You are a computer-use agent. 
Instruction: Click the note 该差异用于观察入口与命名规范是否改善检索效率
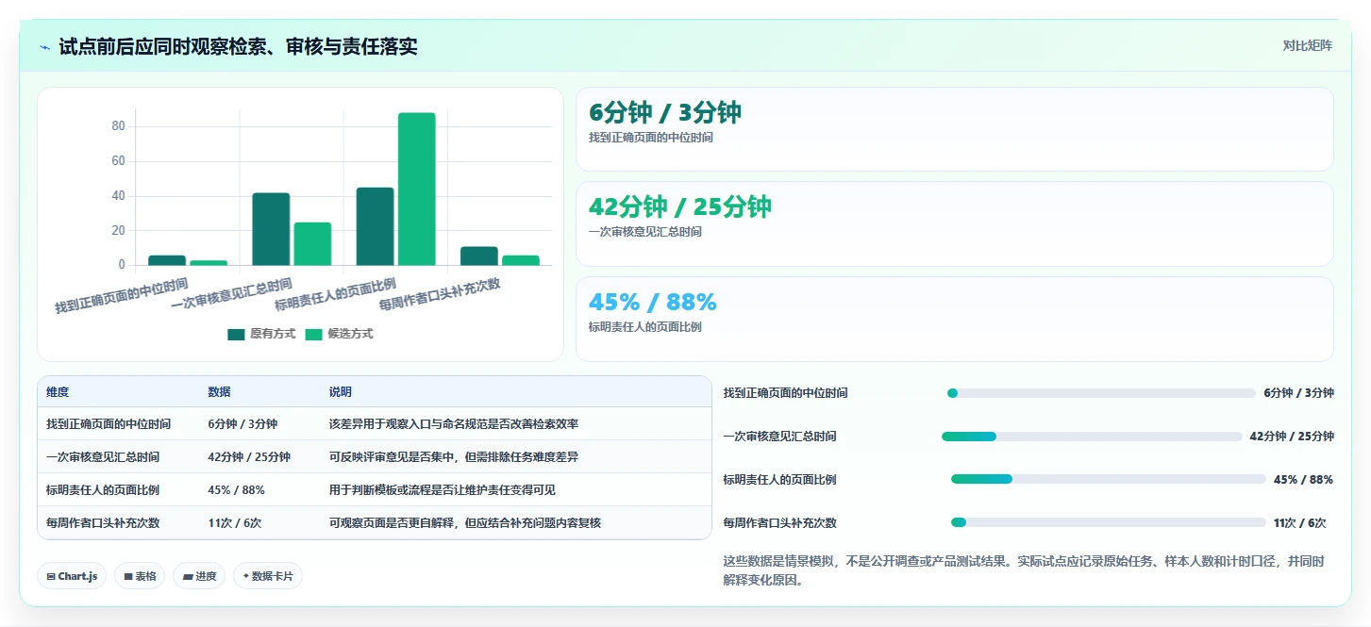click(454, 424)
